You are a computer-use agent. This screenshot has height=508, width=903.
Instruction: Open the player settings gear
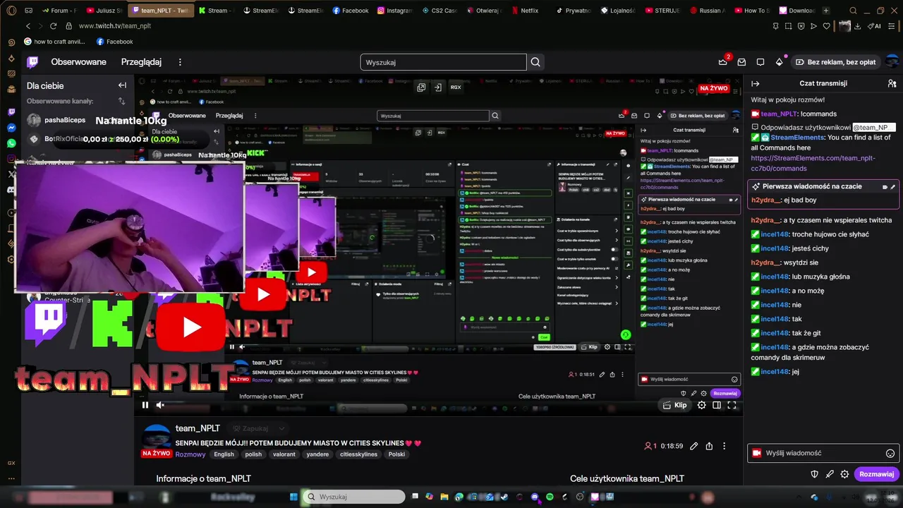[701, 405]
